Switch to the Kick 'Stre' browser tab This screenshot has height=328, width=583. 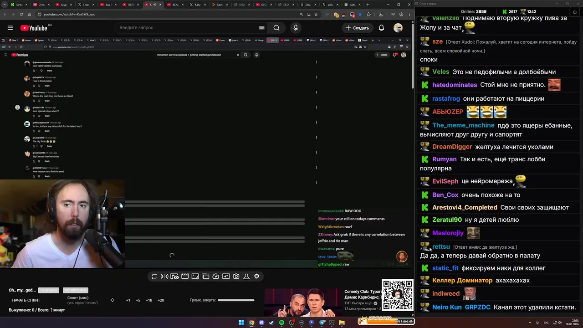19,5
